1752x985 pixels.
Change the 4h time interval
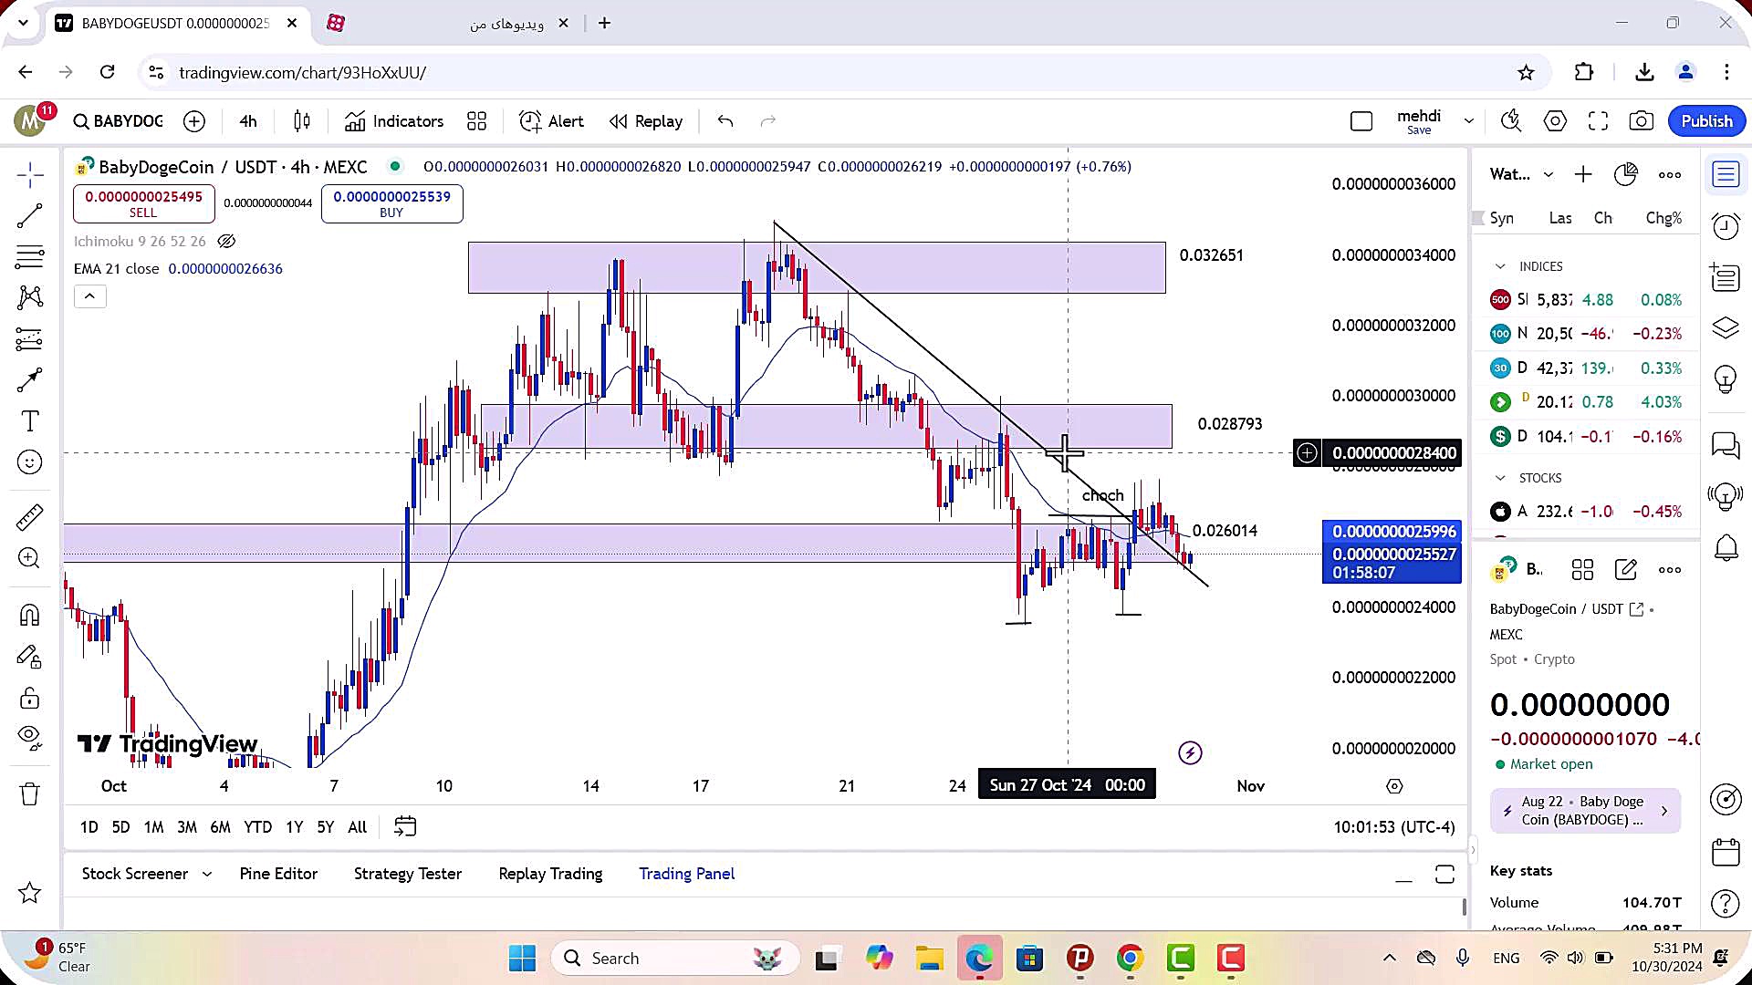(248, 121)
